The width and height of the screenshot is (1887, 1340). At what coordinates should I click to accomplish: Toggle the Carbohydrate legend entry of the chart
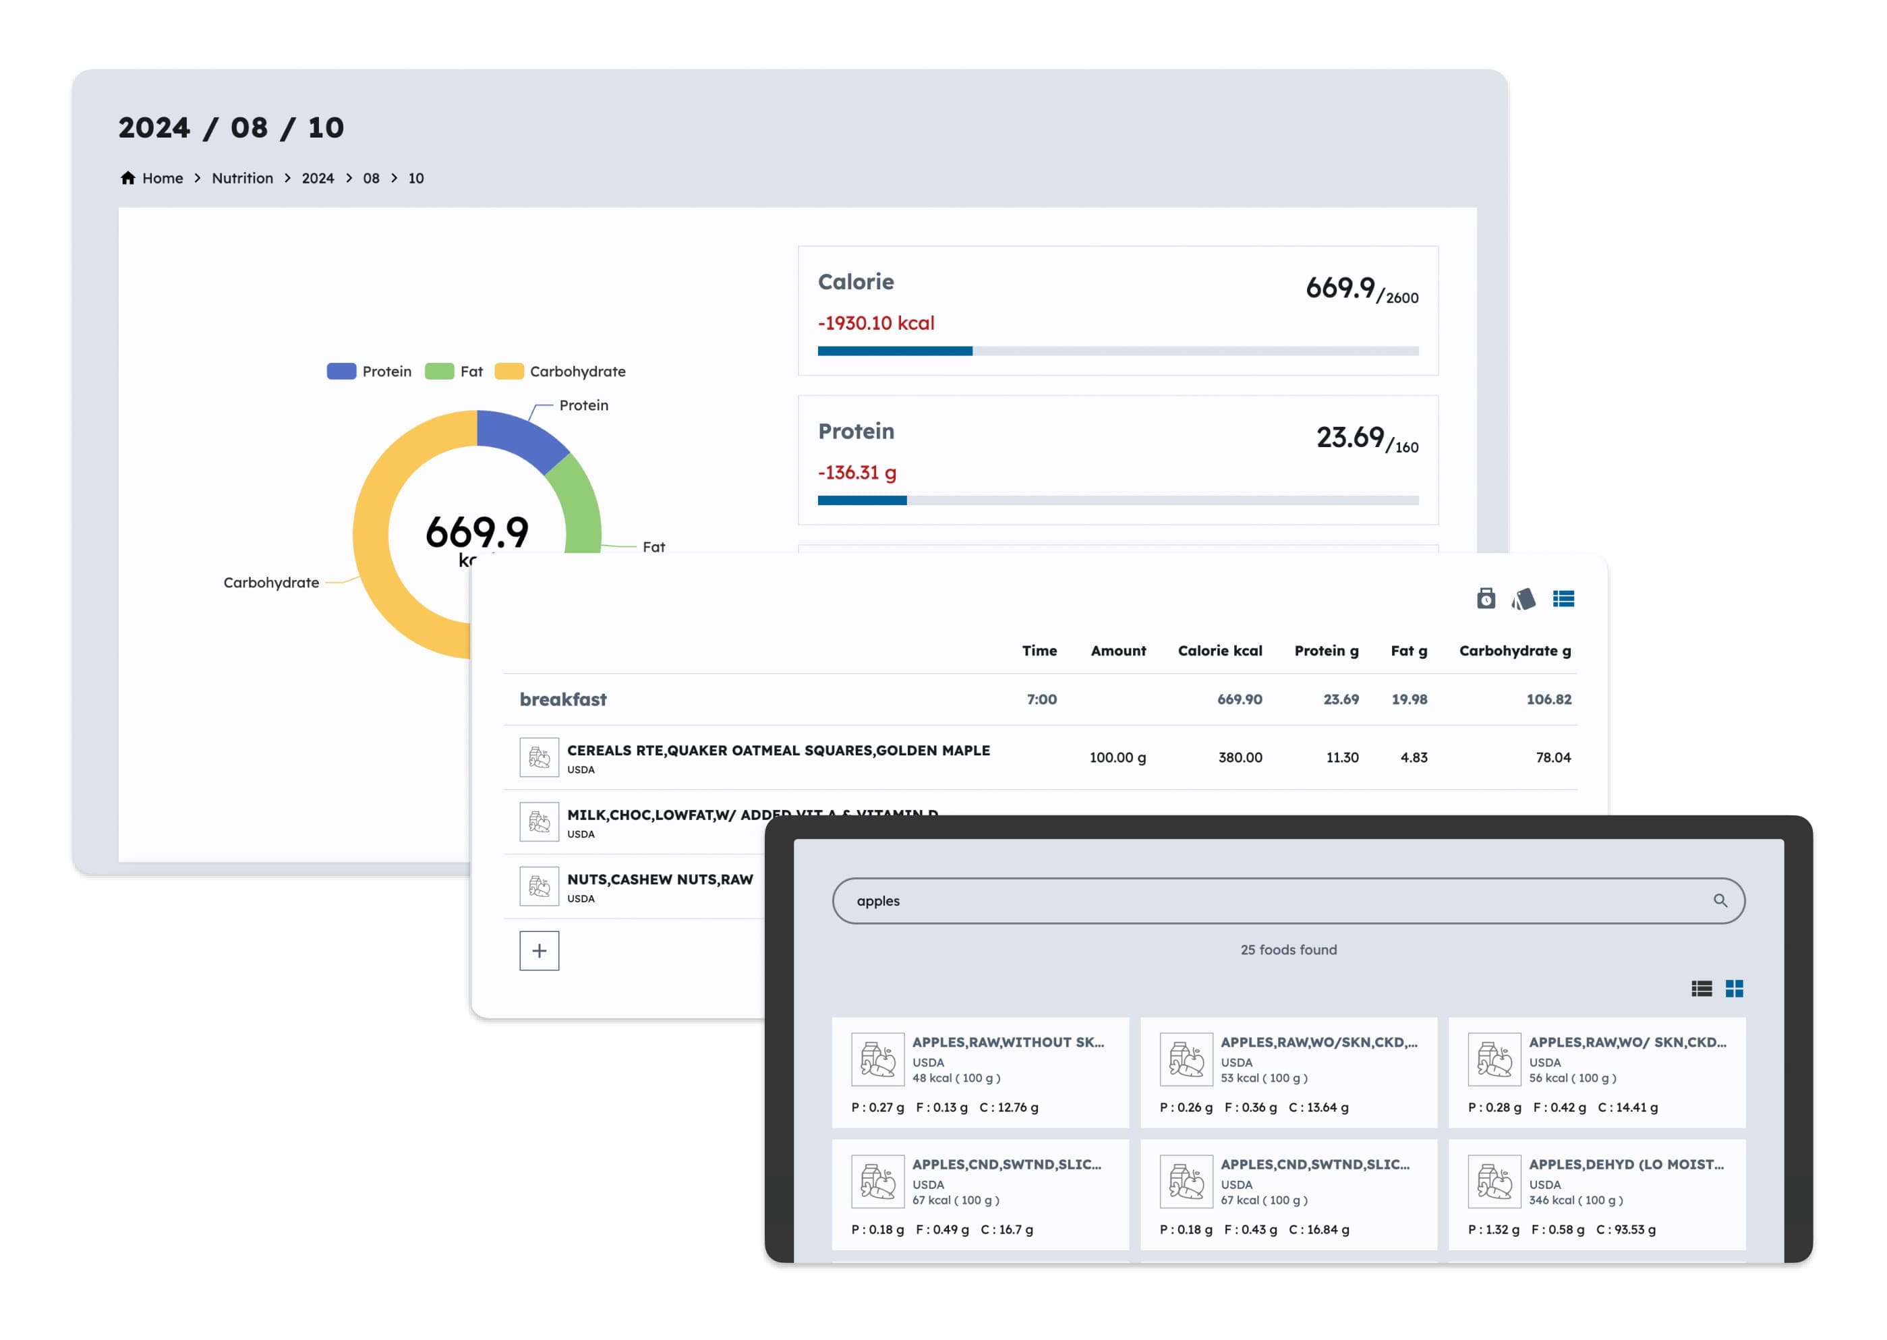(x=560, y=372)
